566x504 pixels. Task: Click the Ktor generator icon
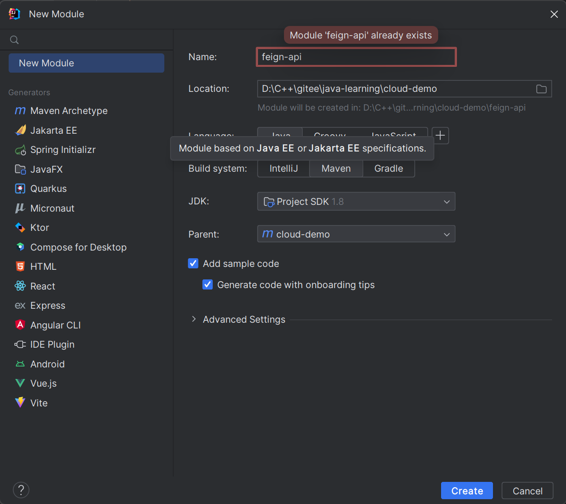[20, 227]
